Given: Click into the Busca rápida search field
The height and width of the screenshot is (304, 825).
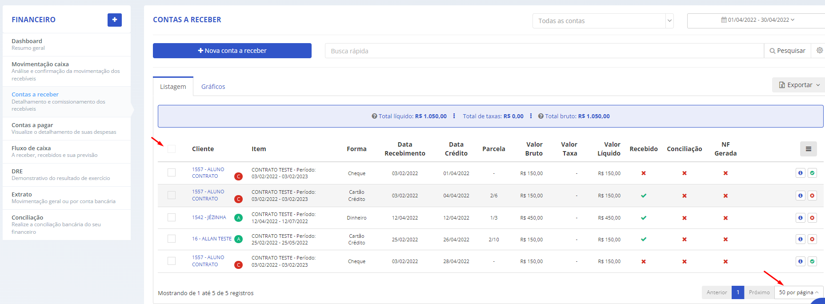Looking at the screenshot, I should (545, 51).
